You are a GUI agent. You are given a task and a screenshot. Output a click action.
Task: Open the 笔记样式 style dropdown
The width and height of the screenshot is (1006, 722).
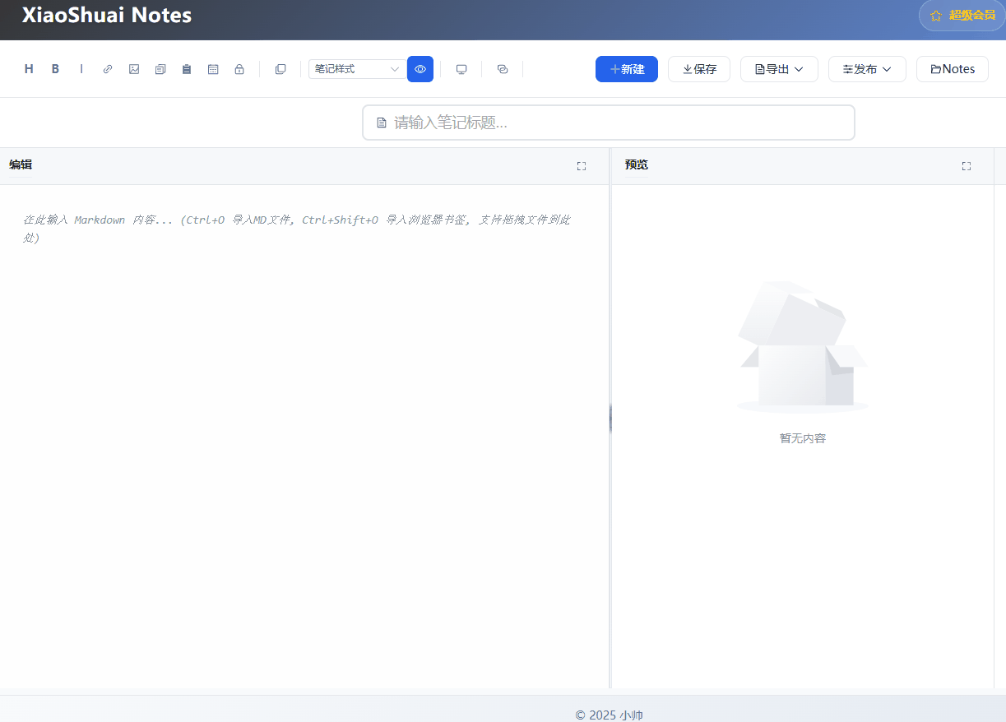click(357, 69)
